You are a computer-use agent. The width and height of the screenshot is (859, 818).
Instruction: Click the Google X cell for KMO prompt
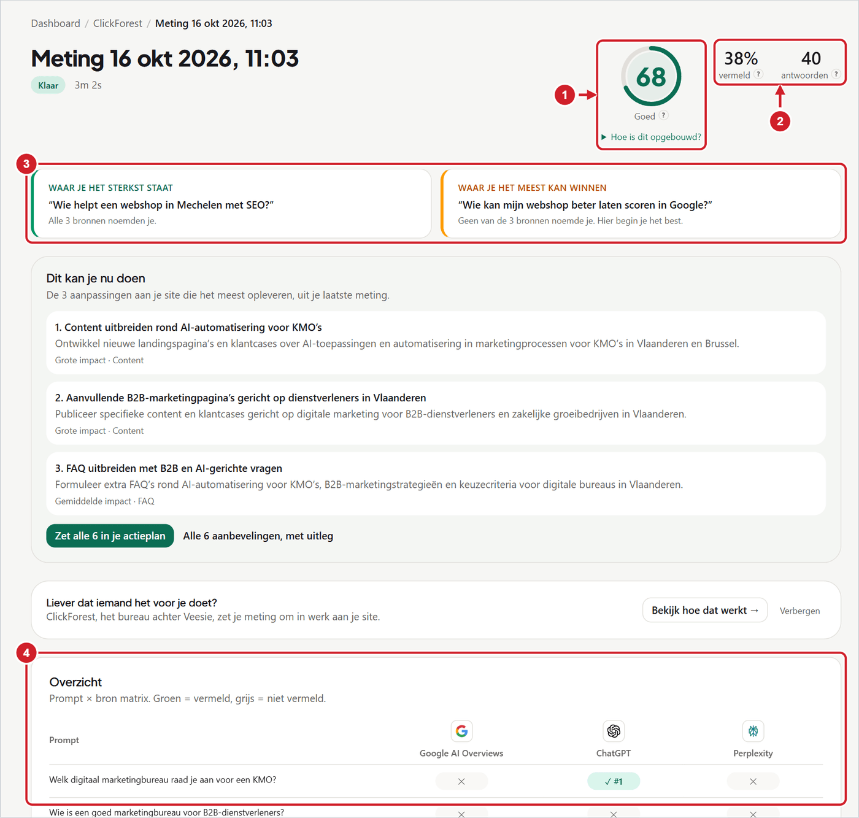(x=461, y=781)
